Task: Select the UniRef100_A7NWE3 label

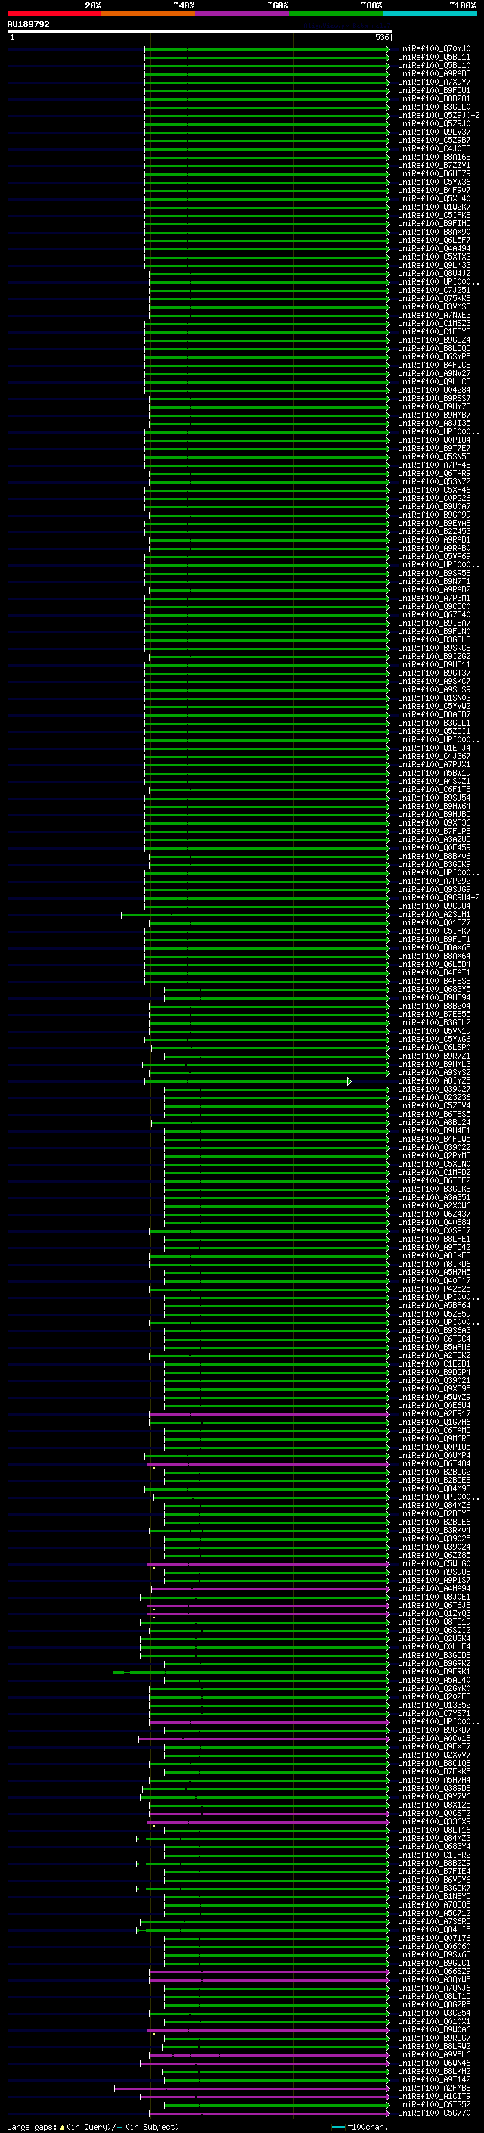Action: tap(433, 316)
